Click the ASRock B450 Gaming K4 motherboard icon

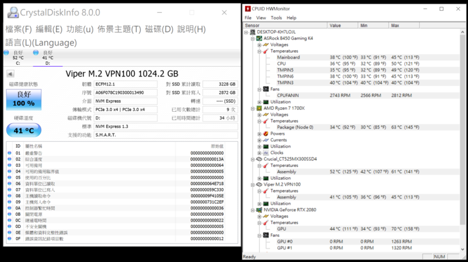259,38
